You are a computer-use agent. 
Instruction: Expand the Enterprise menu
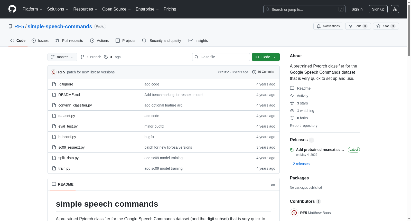pyautogui.click(x=147, y=9)
